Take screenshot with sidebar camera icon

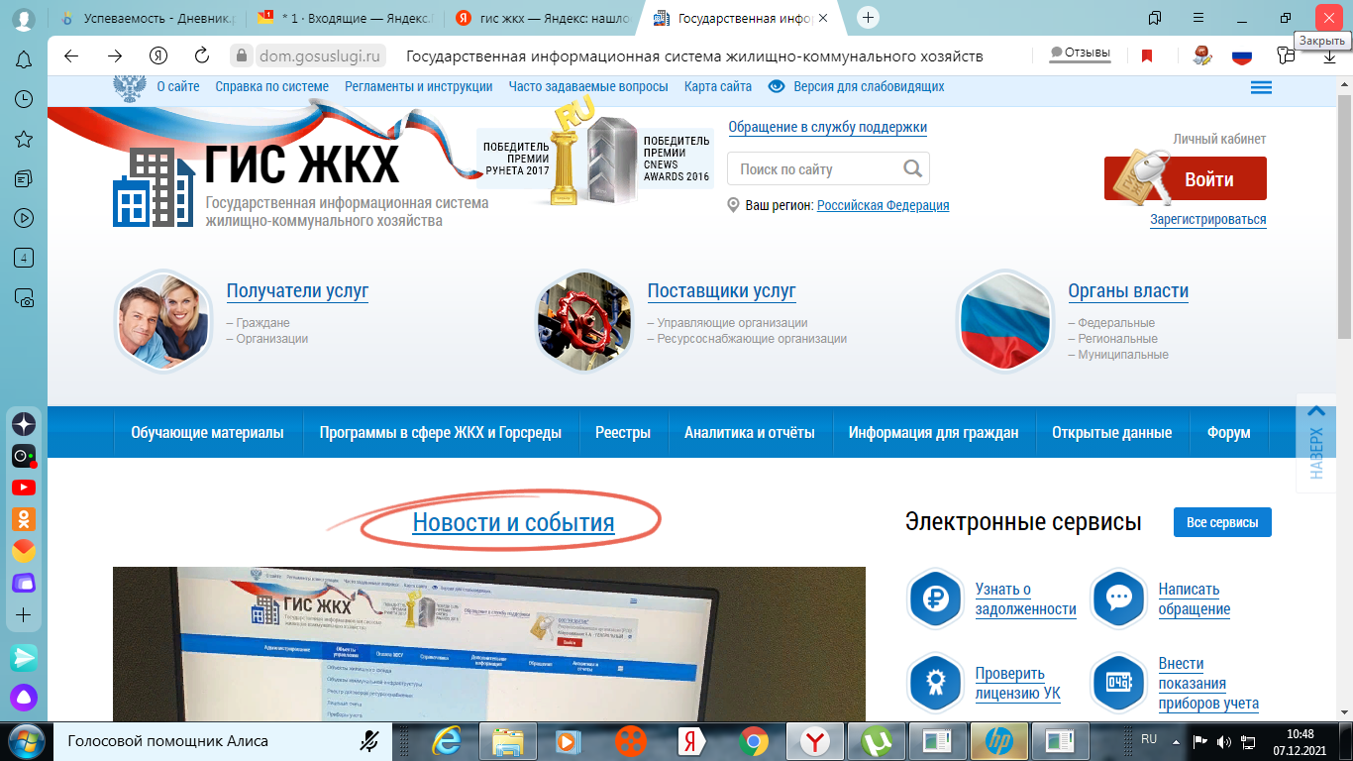coord(24,298)
